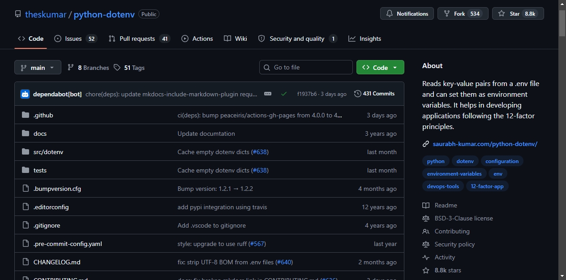Open the .bumpversion.cfg file
The width and height of the screenshot is (566, 280).
57,189
